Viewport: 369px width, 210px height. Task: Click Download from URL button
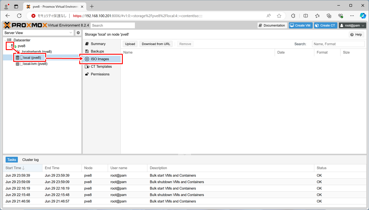click(x=156, y=44)
